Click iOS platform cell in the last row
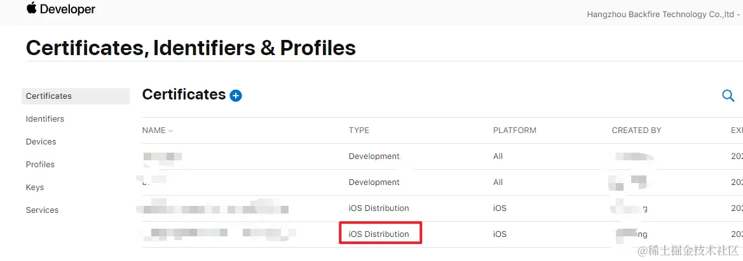The width and height of the screenshot is (743, 261). [x=500, y=234]
